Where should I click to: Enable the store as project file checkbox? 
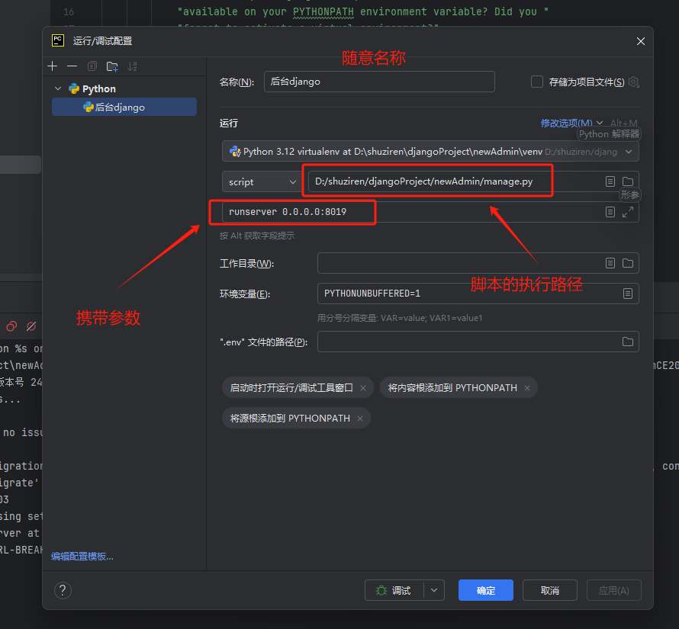(537, 82)
